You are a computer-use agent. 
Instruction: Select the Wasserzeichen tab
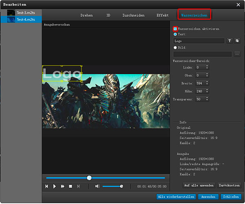194,15
